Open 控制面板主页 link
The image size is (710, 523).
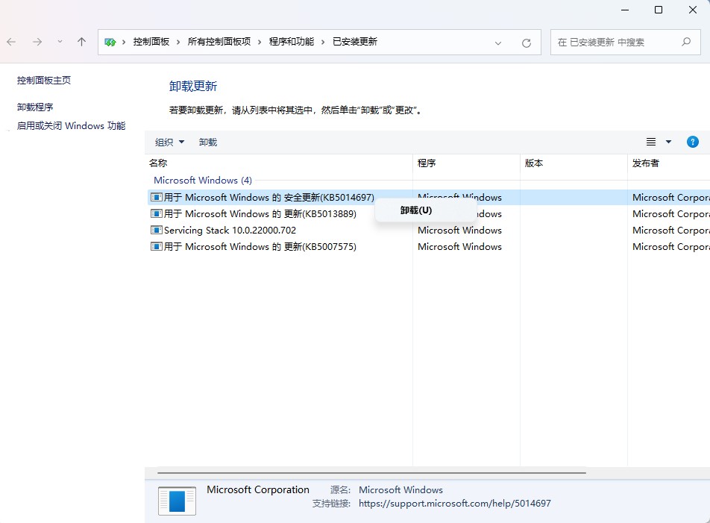[44, 80]
